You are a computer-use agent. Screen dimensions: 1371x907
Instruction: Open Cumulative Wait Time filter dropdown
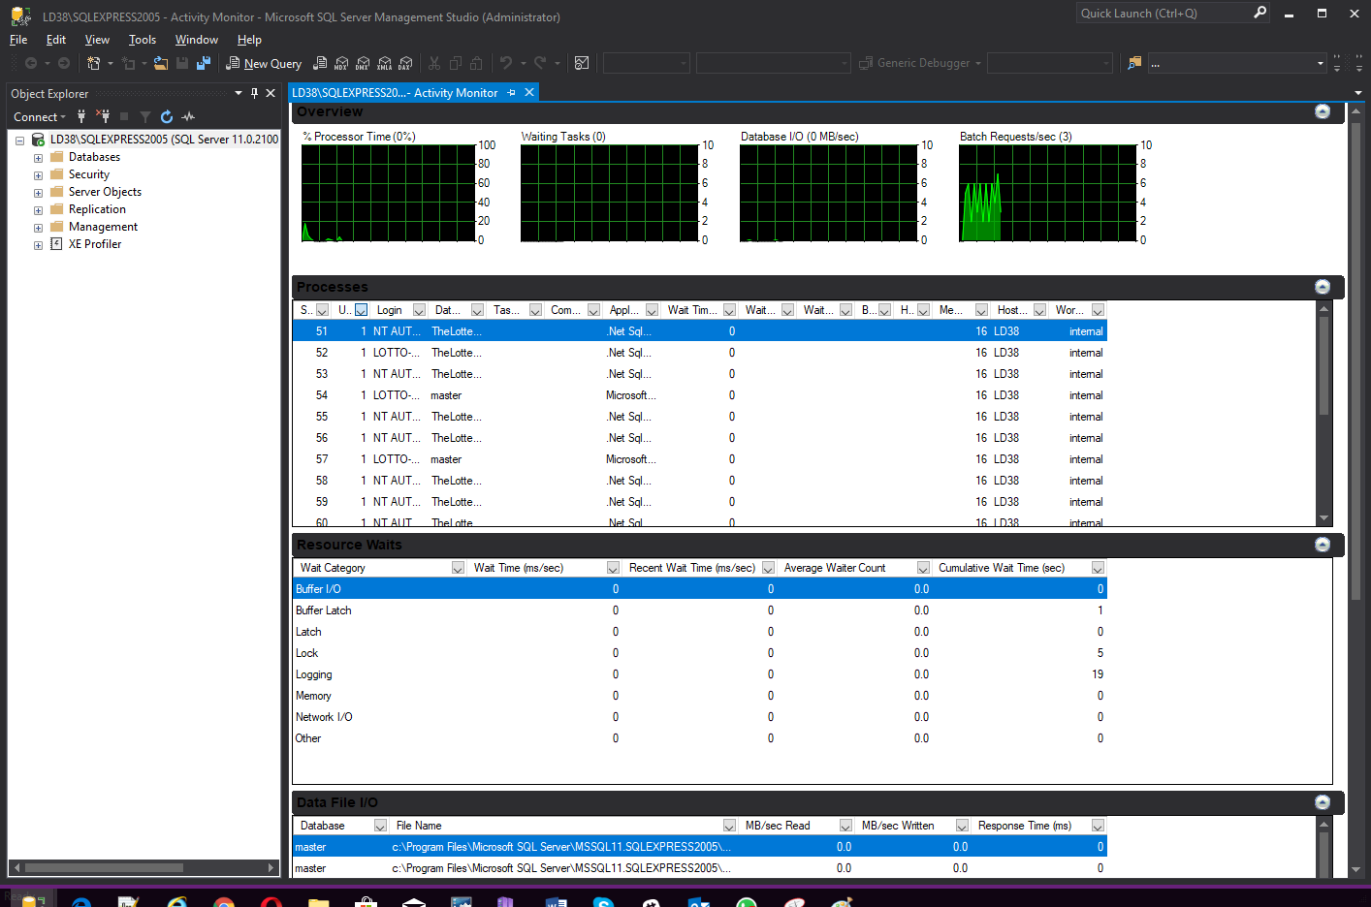click(1098, 568)
